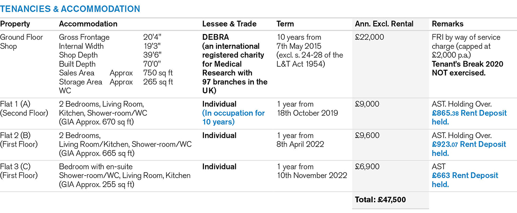The height and width of the screenshot is (213, 517).
Task: Click the £663 Rent Deposit held text
Action: pyautogui.click(x=464, y=180)
